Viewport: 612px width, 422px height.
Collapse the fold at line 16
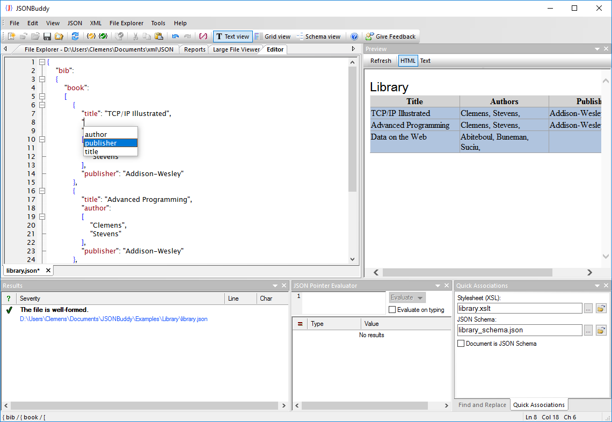pos(42,191)
